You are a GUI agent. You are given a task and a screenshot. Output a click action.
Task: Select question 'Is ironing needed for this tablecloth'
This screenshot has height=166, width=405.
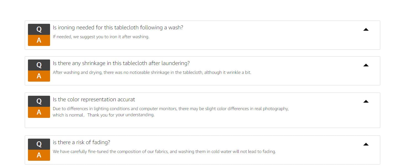118,28
